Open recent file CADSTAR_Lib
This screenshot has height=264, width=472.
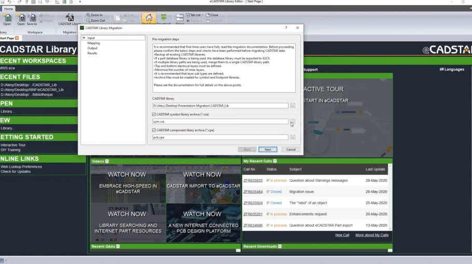[29, 85]
